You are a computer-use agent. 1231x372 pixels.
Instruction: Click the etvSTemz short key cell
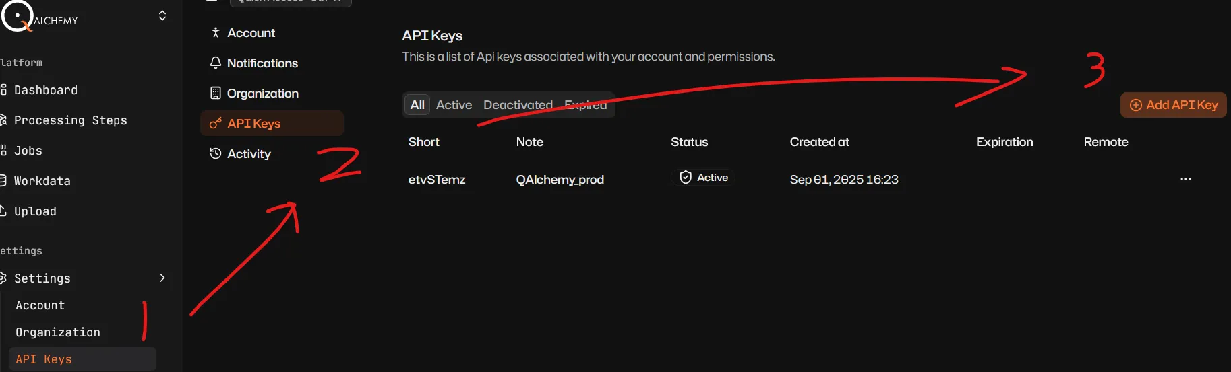coord(437,180)
